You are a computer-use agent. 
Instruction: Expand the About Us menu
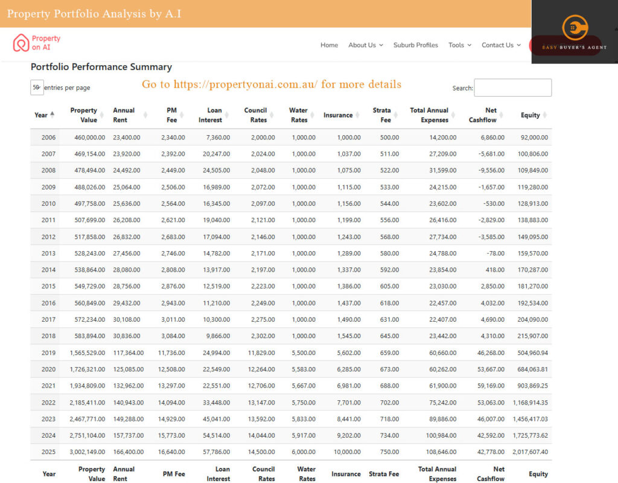click(365, 45)
